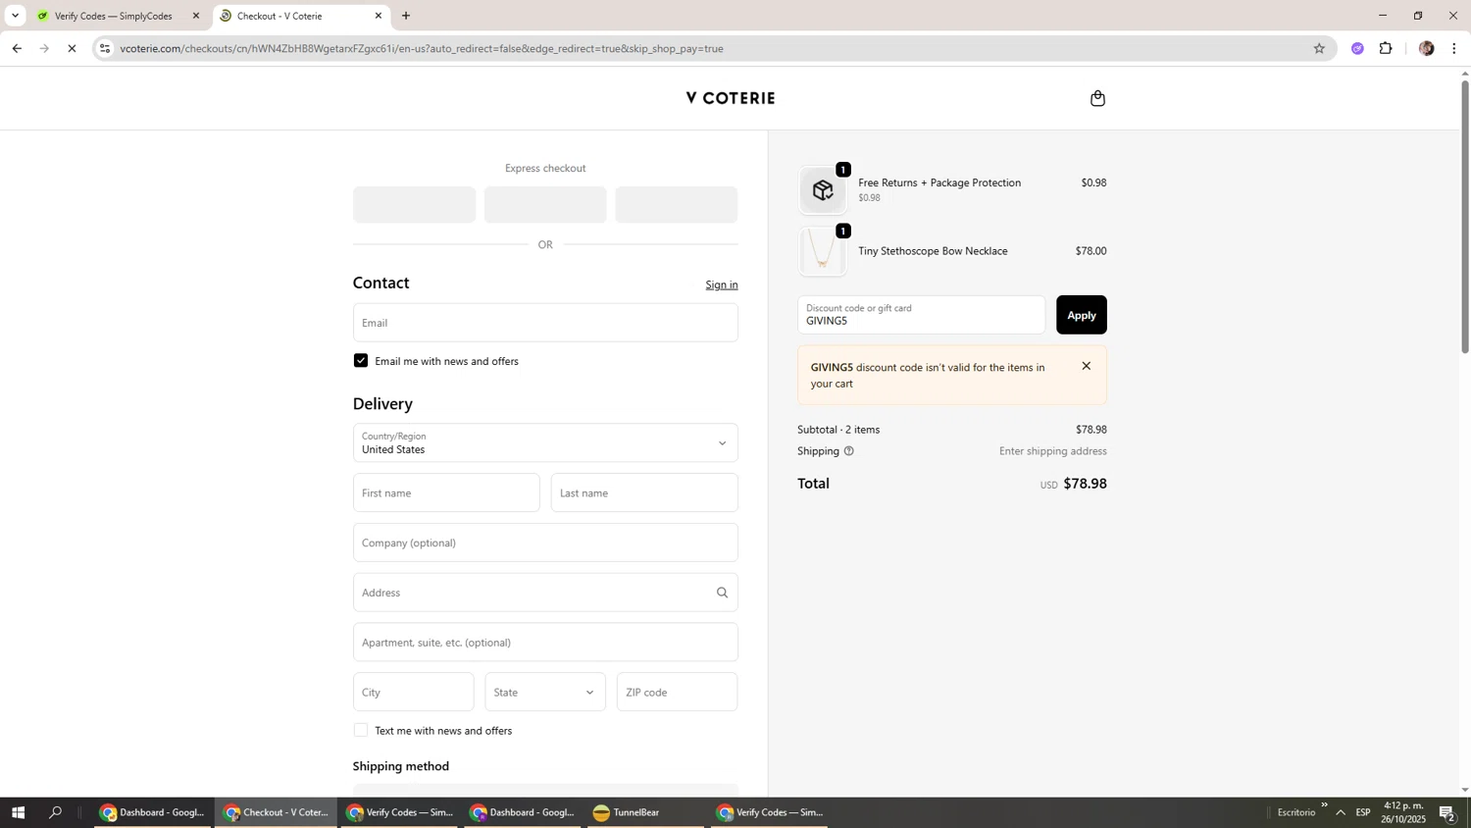Open the browser extensions puzzle icon
Image resolution: width=1471 pixels, height=828 pixels.
[1386, 48]
